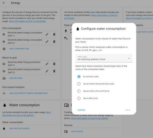The image size is (153, 138).
Task: Delete Electricity Meter Energy consumption tarif 2
Action: (x=54, y=41)
